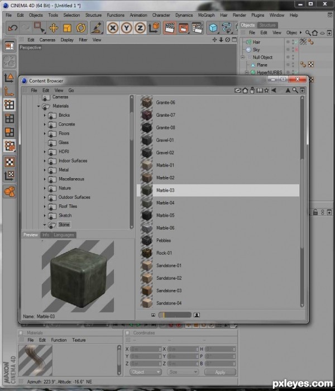
Task: Toggle Y axis lock button
Action: coord(127,28)
